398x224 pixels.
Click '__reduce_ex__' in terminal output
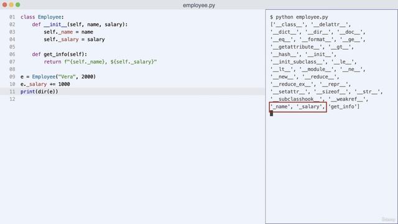pos(292,84)
